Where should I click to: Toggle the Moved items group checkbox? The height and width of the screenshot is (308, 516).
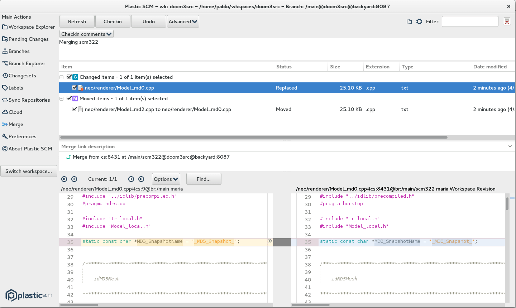(x=70, y=98)
